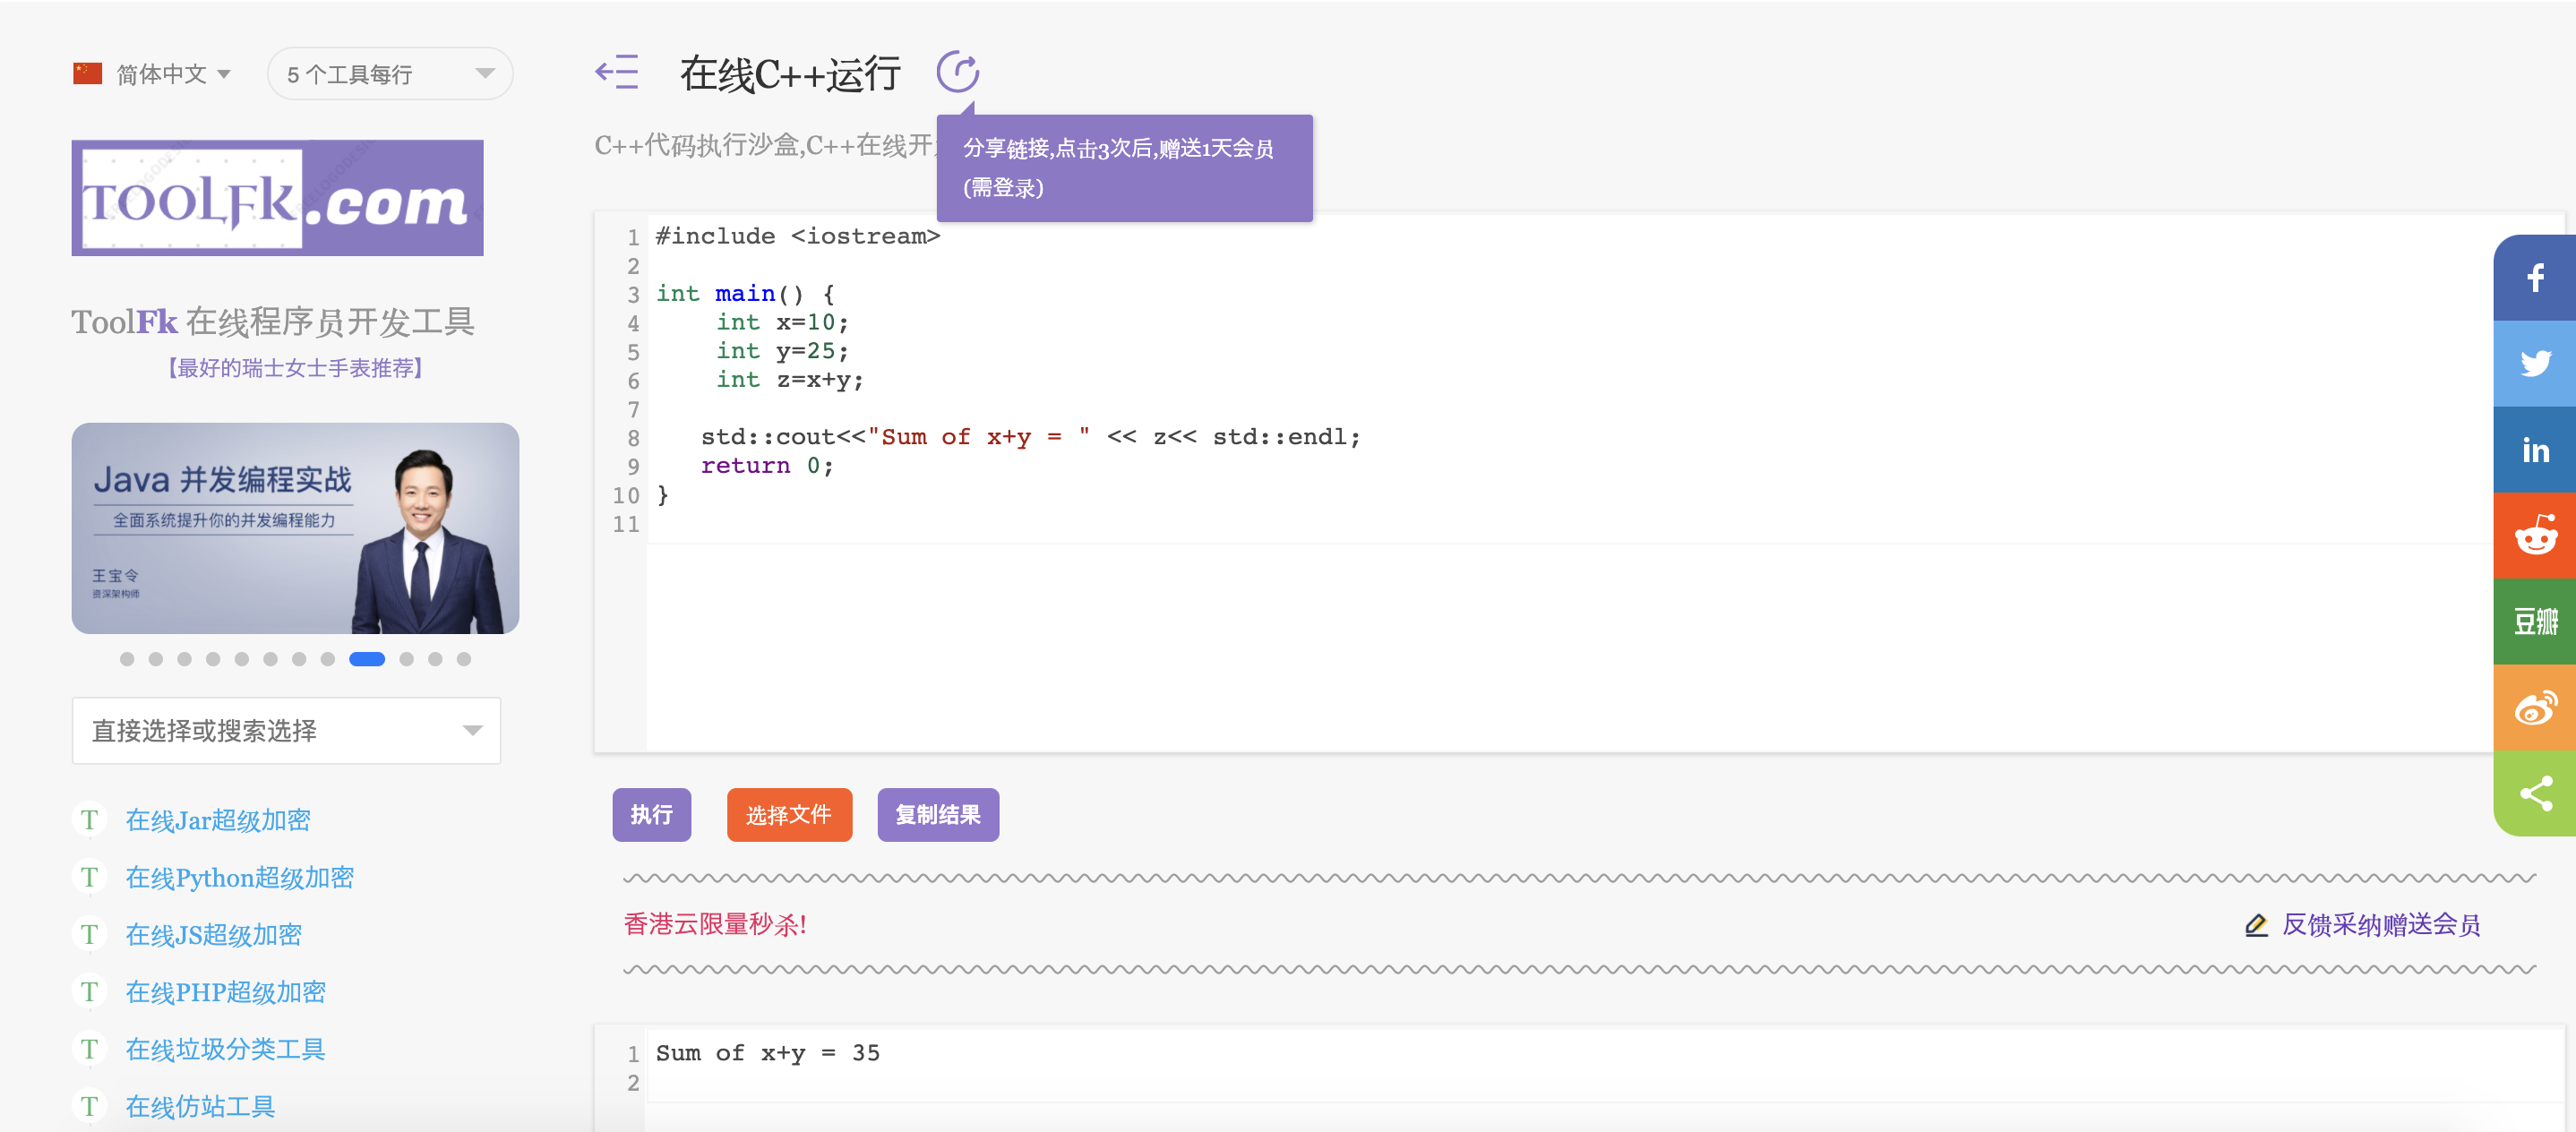
Task: Select the last carousel dot indicator
Action: pos(464,659)
